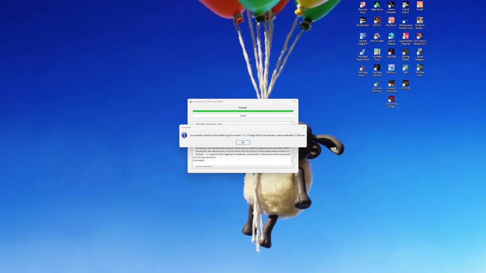Select the Rec Room desktop icon
This screenshot has width=486, height=273.
pyautogui.click(x=391, y=22)
